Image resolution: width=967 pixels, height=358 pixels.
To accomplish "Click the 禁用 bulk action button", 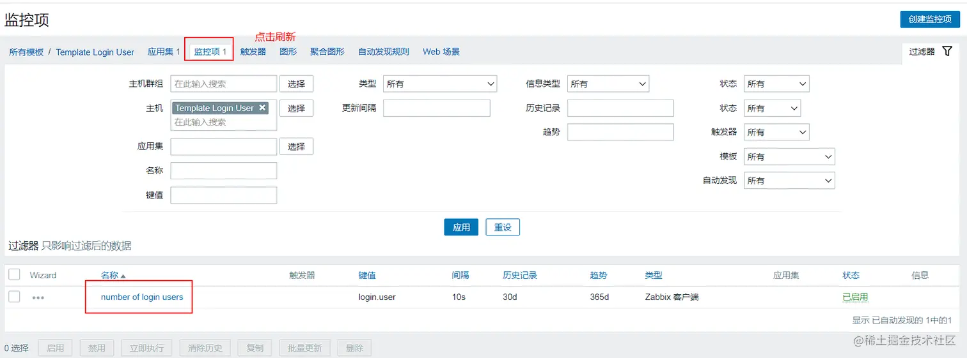I will coord(97,348).
